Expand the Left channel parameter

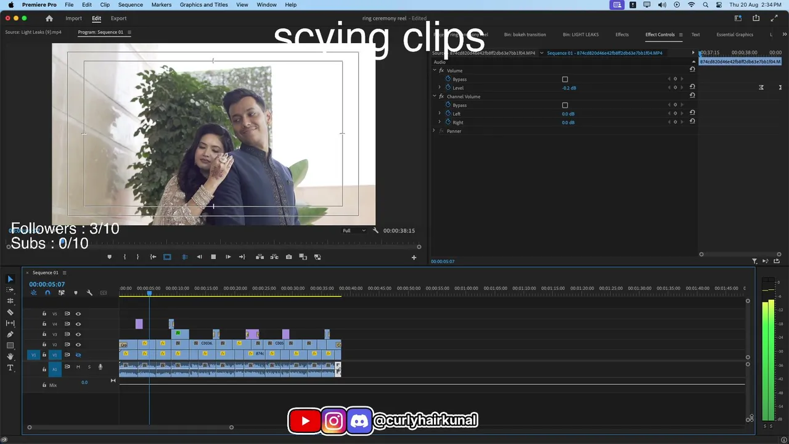coord(439,113)
